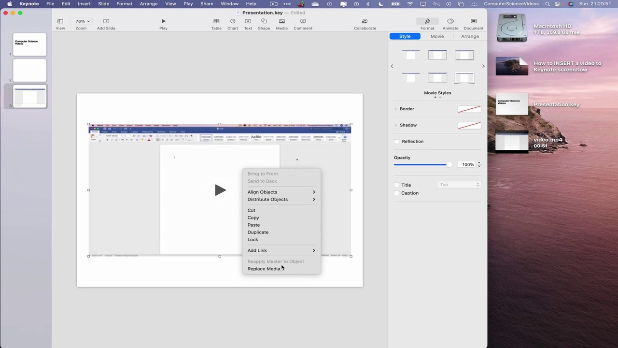618x348 pixels.
Task: Click the Add Slide icon
Action: [106, 21]
